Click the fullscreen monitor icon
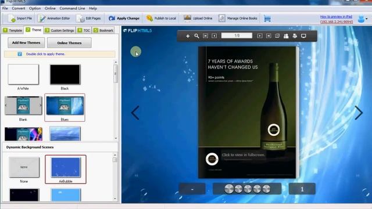This screenshot has width=372, height=209. click(303, 36)
